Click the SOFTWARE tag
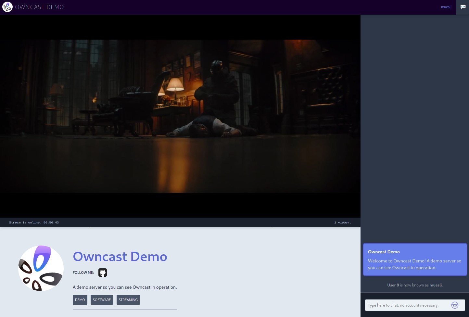This screenshot has width=469, height=317. click(x=102, y=300)
